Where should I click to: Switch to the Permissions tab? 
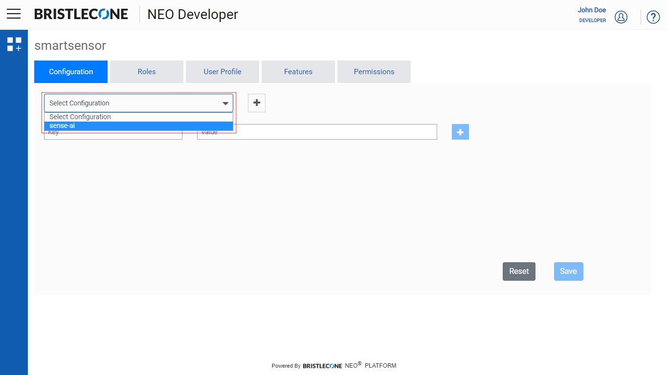coord(374,72)
